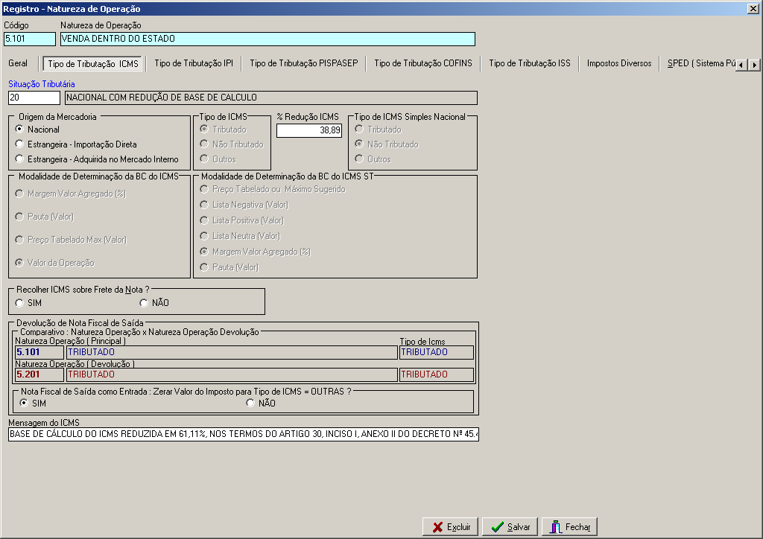Close the Registro window with X icon
Screen dimensions: 763x539
(753, 9)
